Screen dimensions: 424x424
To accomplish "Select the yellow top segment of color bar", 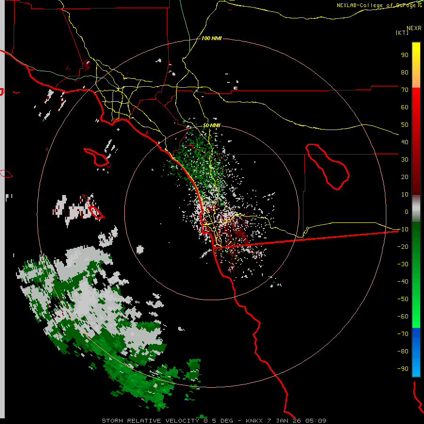I will pos(416,65).
